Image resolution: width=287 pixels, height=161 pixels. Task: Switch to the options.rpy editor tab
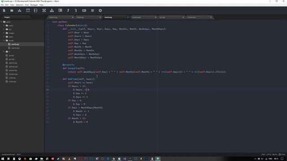(x=61, y=17)
